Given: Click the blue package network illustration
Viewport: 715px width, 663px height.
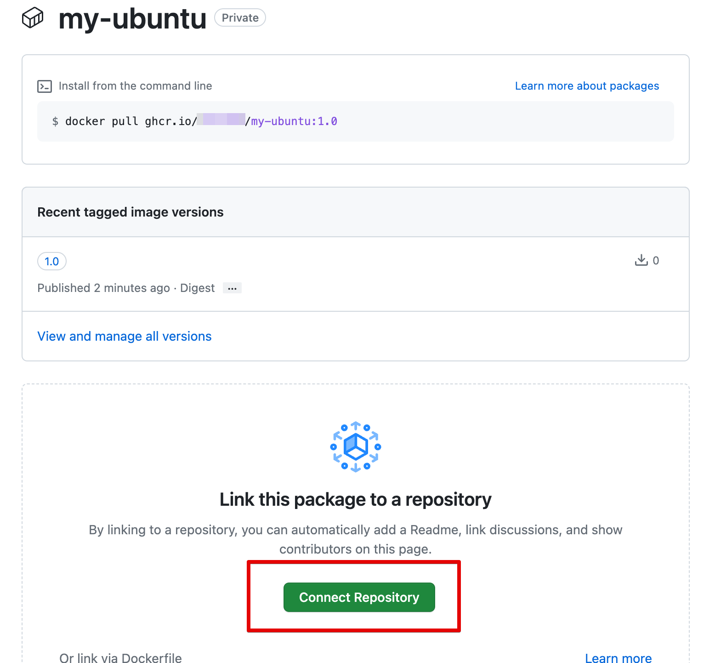Looking at the screenshot, I should tap(356, 446).
